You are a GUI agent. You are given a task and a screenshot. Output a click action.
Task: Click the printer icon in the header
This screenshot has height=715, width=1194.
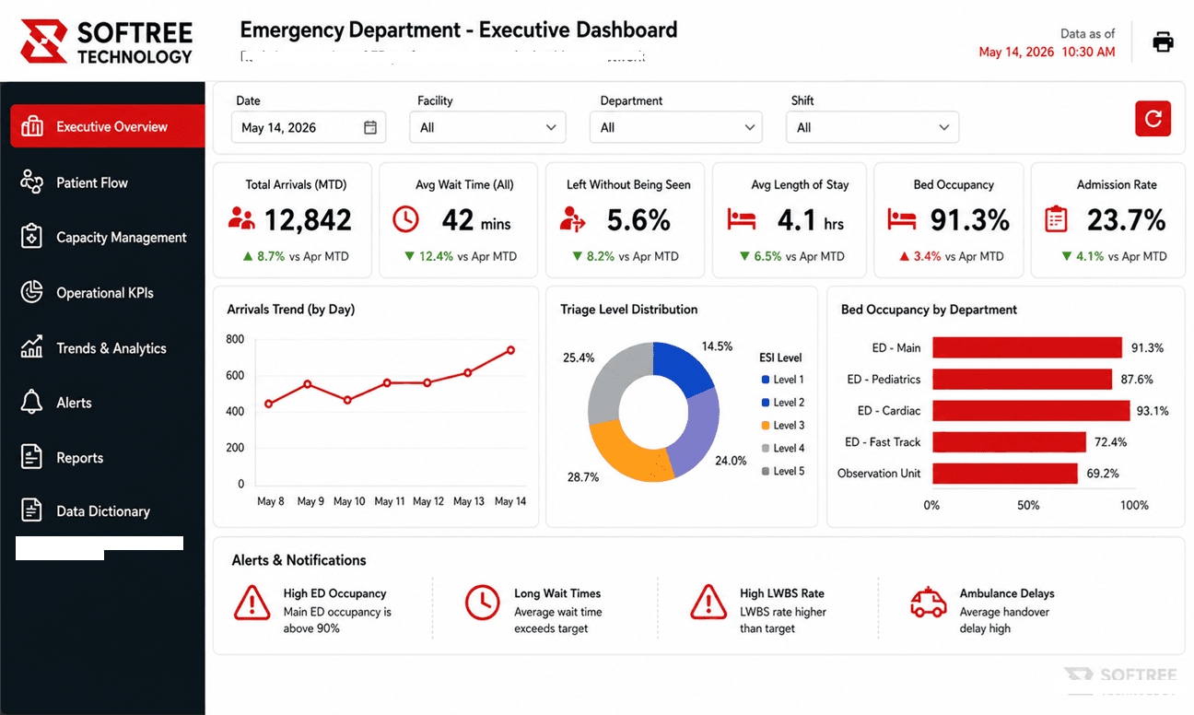tap(1164, 41)
